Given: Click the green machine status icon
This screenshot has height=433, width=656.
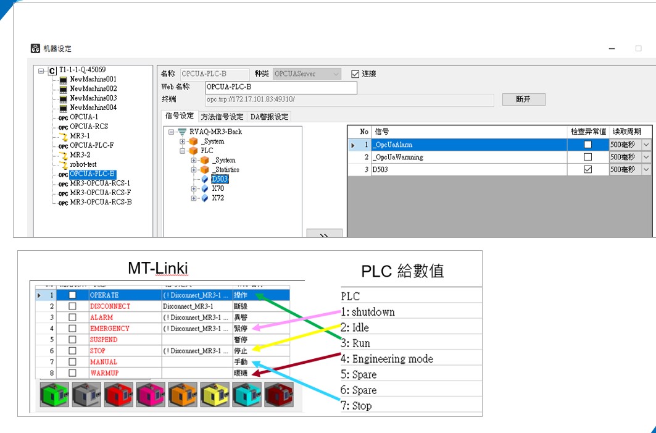Looking at the screenshot, I should tap(54, 394).
